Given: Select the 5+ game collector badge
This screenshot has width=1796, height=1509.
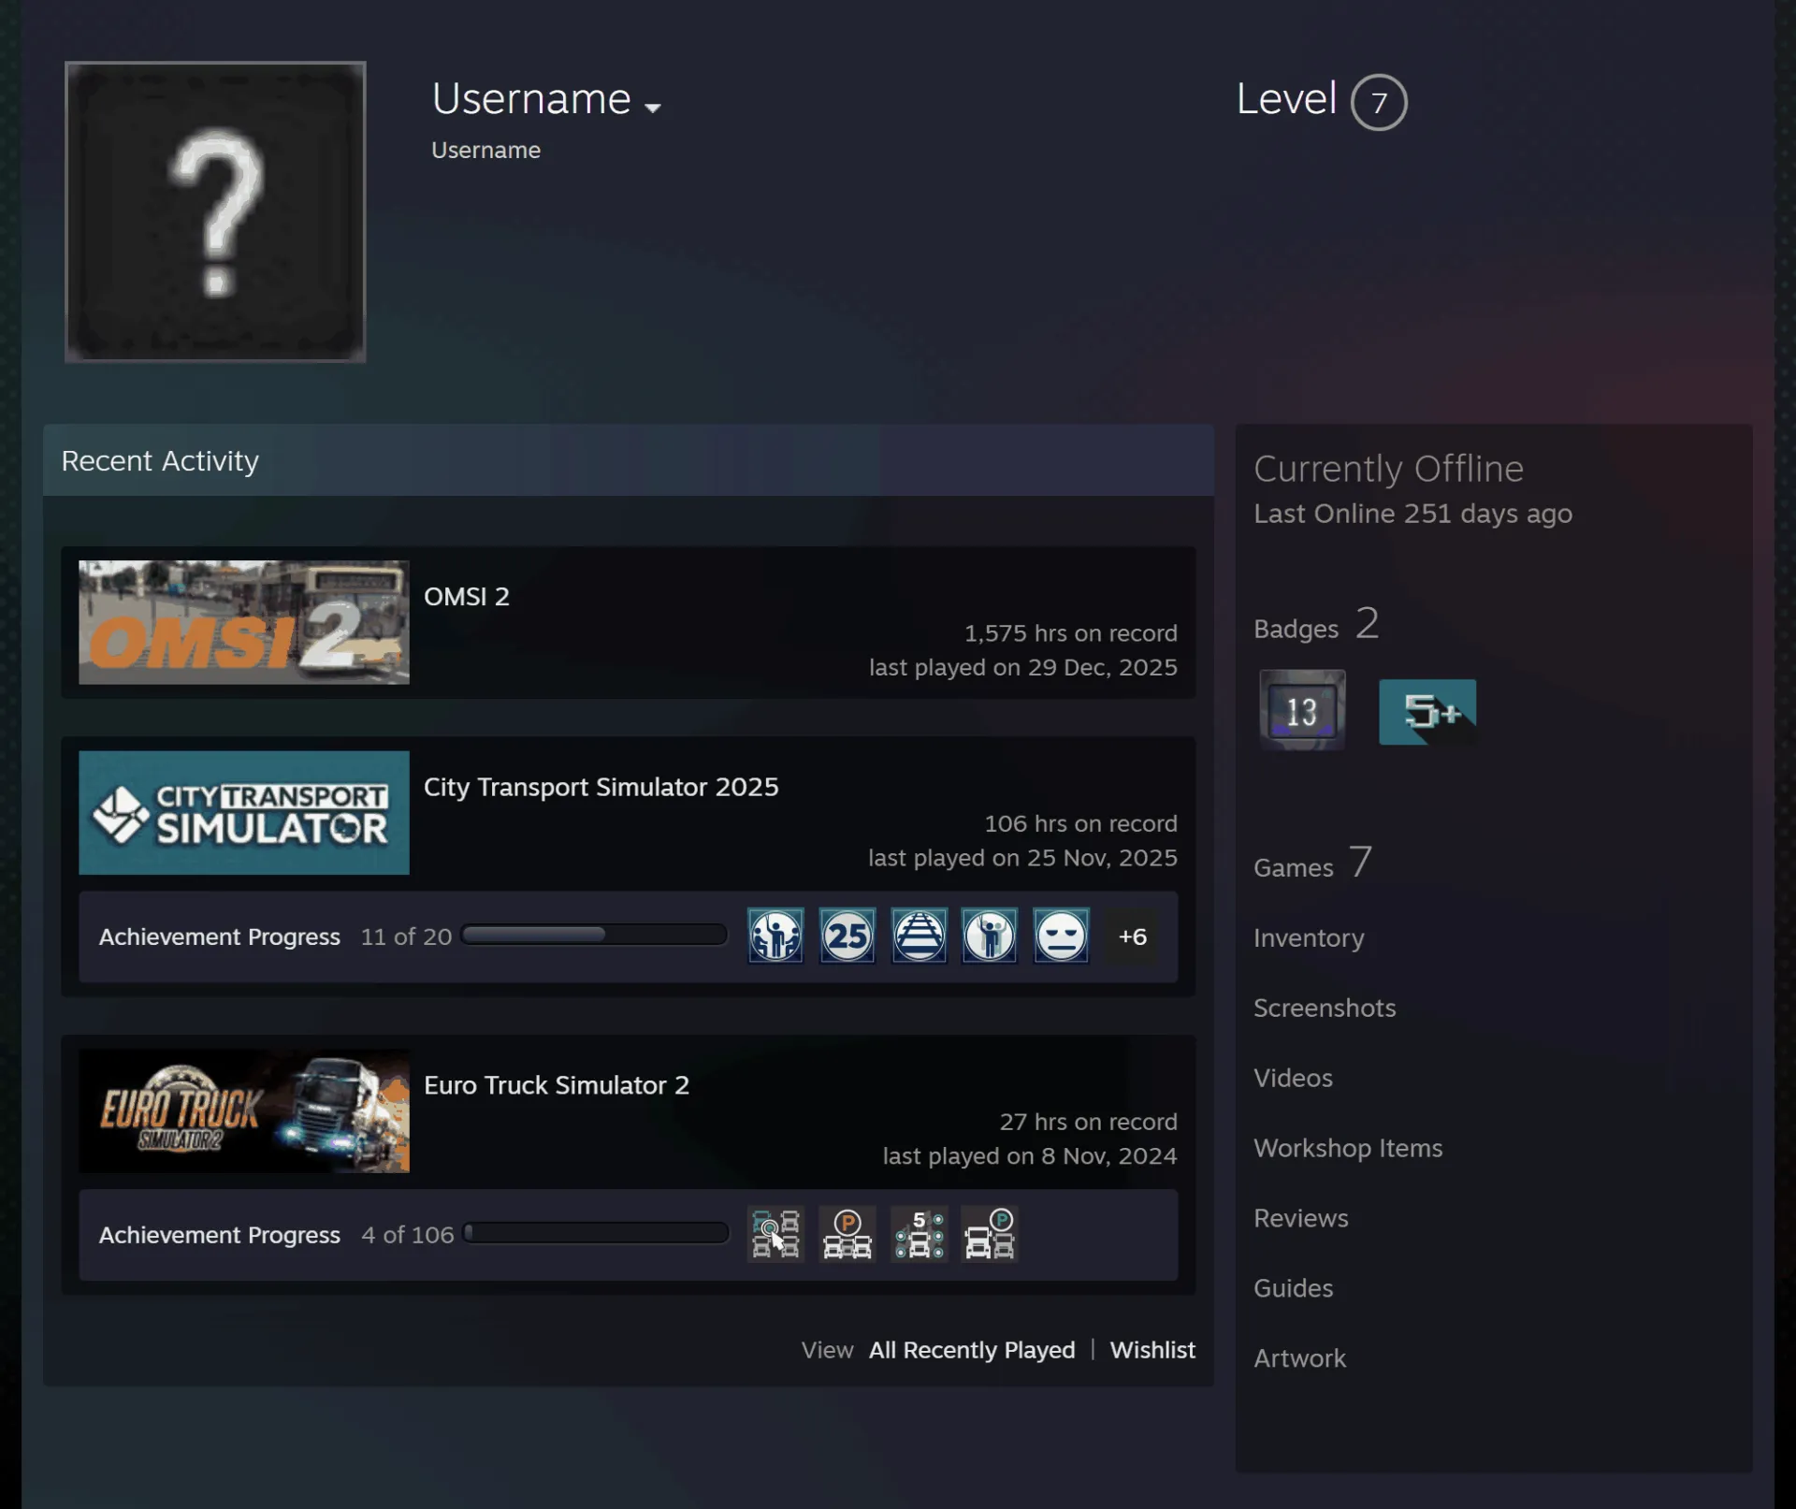Looking at the screenshot, I should click(1427, 711).
